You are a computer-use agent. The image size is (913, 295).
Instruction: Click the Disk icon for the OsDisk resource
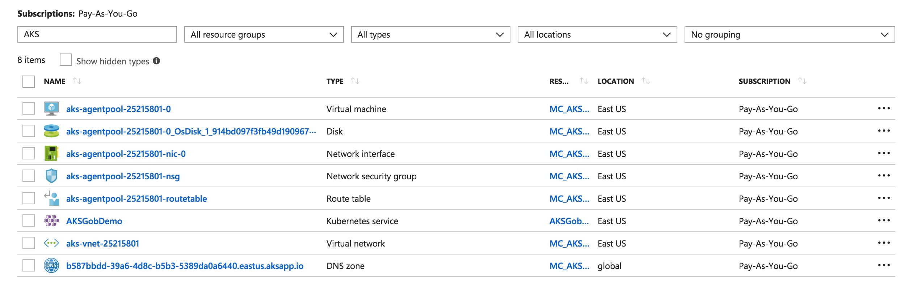(x=51, y=131)
